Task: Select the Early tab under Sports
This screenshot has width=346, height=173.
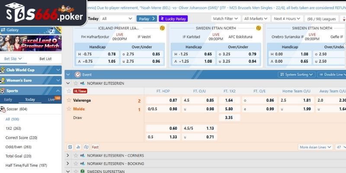Action: (8, 99)
